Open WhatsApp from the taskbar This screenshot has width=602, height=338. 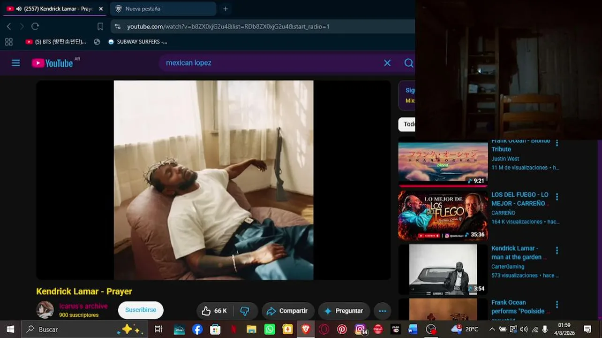click(270, 330)
